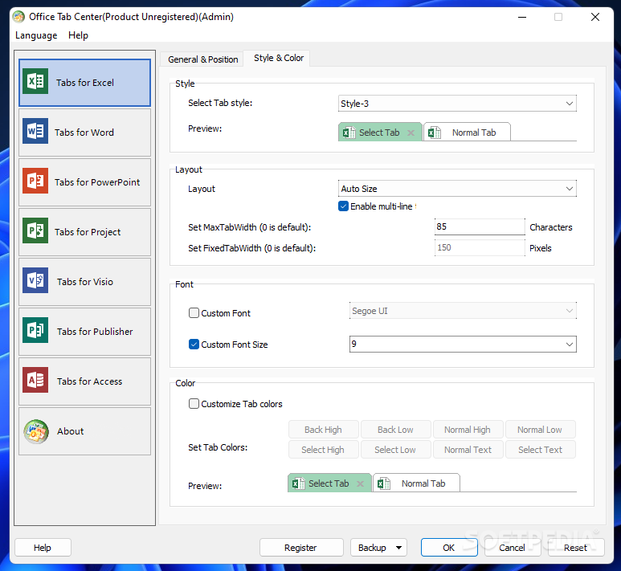Image resolution: width=621 pixels, height=571 pixels.
Task: Select the Tabs for Word label
Action: tap(84, 133)
